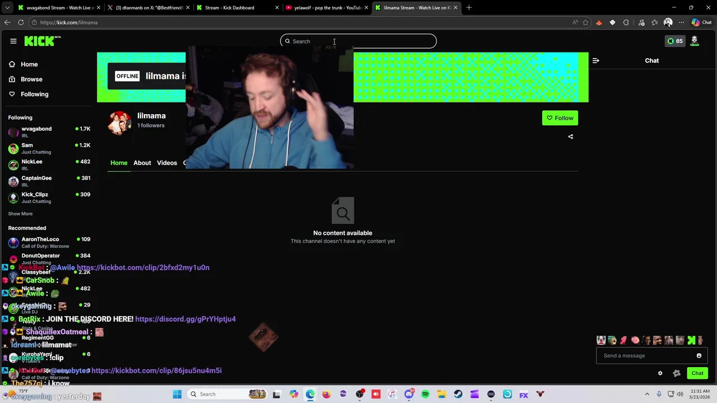Image resolution: width=717 pixels, height=403 pixels.
Task: Open Firefox from the taskbar
Action: point(327,394)
